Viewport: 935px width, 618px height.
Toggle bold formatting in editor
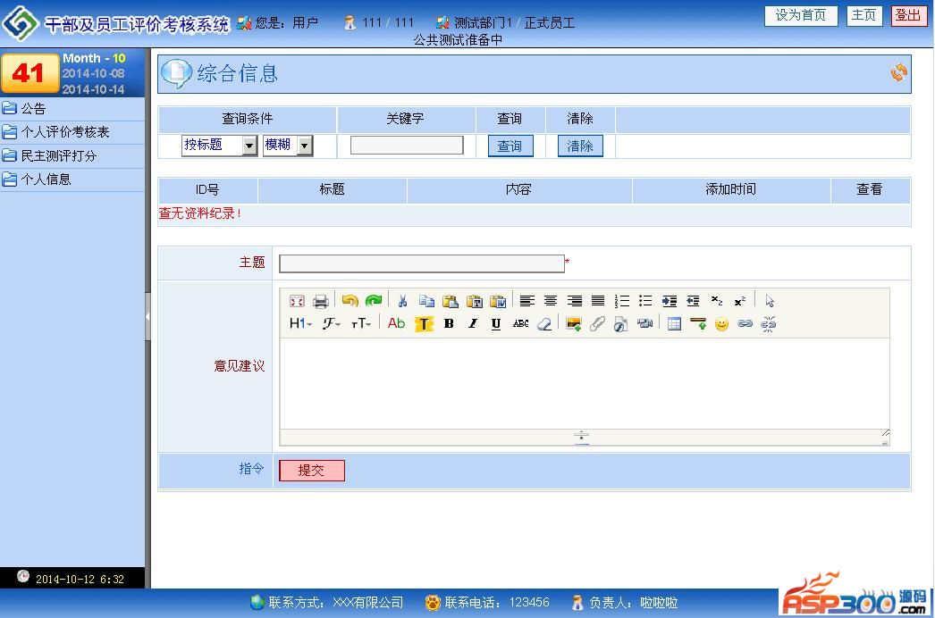[449, 323]
